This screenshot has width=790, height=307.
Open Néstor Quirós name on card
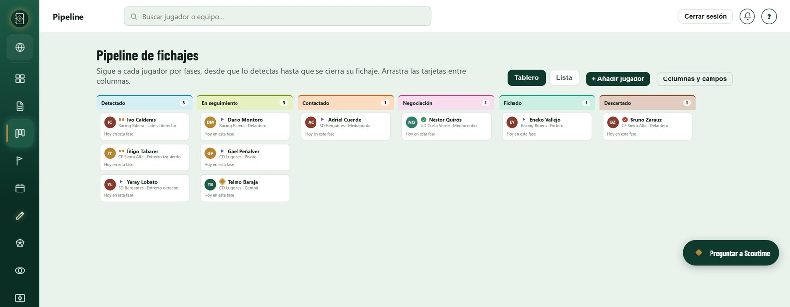tap(445, 120)
